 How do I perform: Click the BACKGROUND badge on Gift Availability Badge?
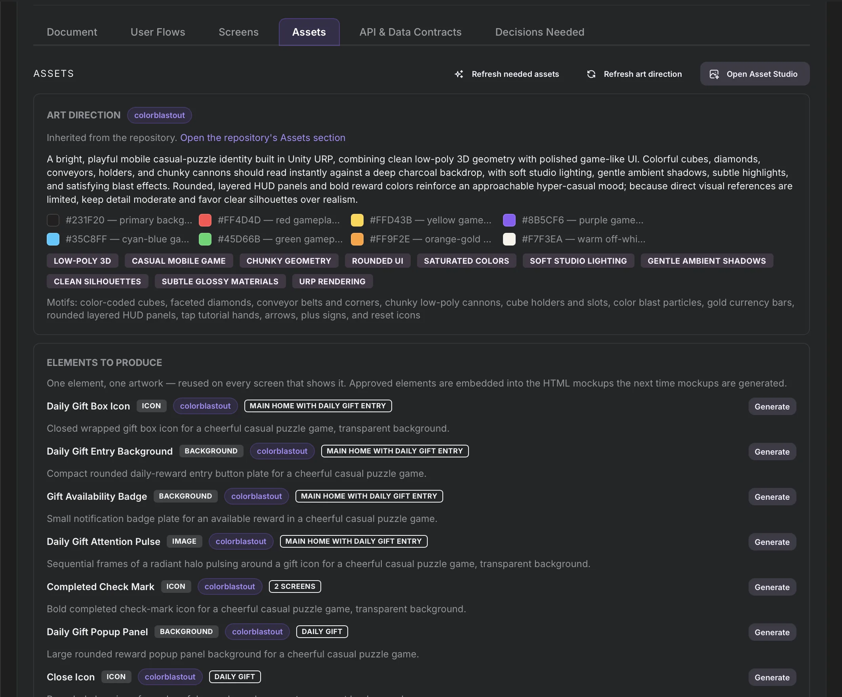(186, 496)
